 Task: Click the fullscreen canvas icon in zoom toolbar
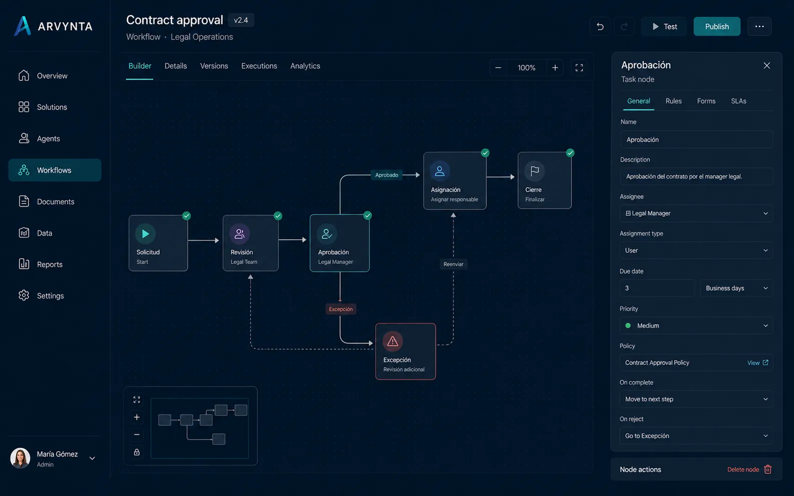pyautogui.click(x=579, y=67)
